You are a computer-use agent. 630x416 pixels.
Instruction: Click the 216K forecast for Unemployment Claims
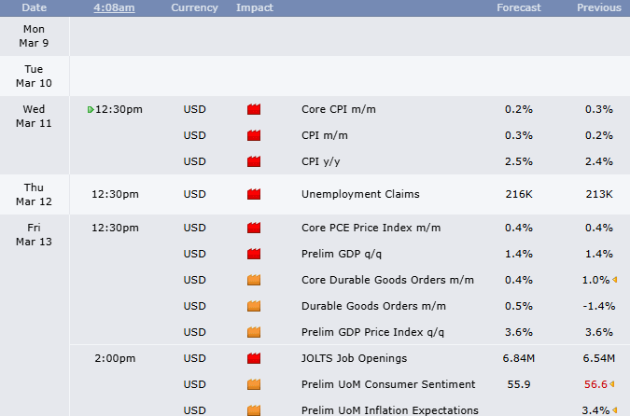519,194
